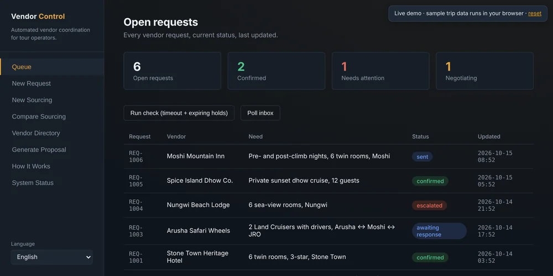Click 'Private sunset dhow cruise, 12 guests'
The width and height of the screenshot is (553, 276).
pyautogui.click(x=304, y=181)
